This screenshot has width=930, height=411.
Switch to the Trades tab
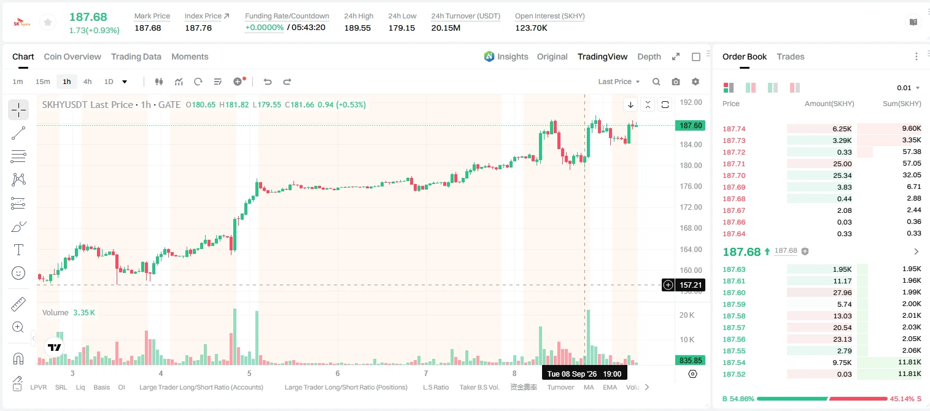click(x=791, y=56)
